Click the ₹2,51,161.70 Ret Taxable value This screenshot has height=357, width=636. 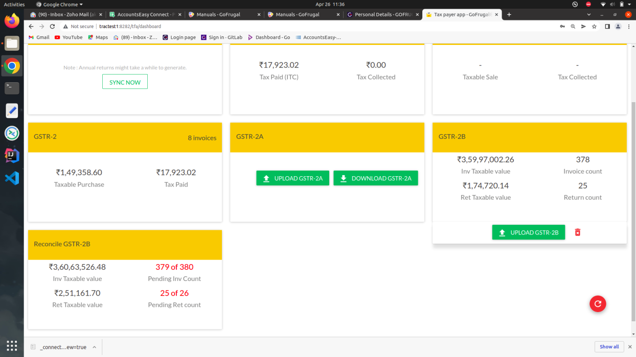pyautogui.click(x=78, y=293)
